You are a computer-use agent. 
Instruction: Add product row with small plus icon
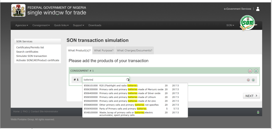click(x=253, y=80)
